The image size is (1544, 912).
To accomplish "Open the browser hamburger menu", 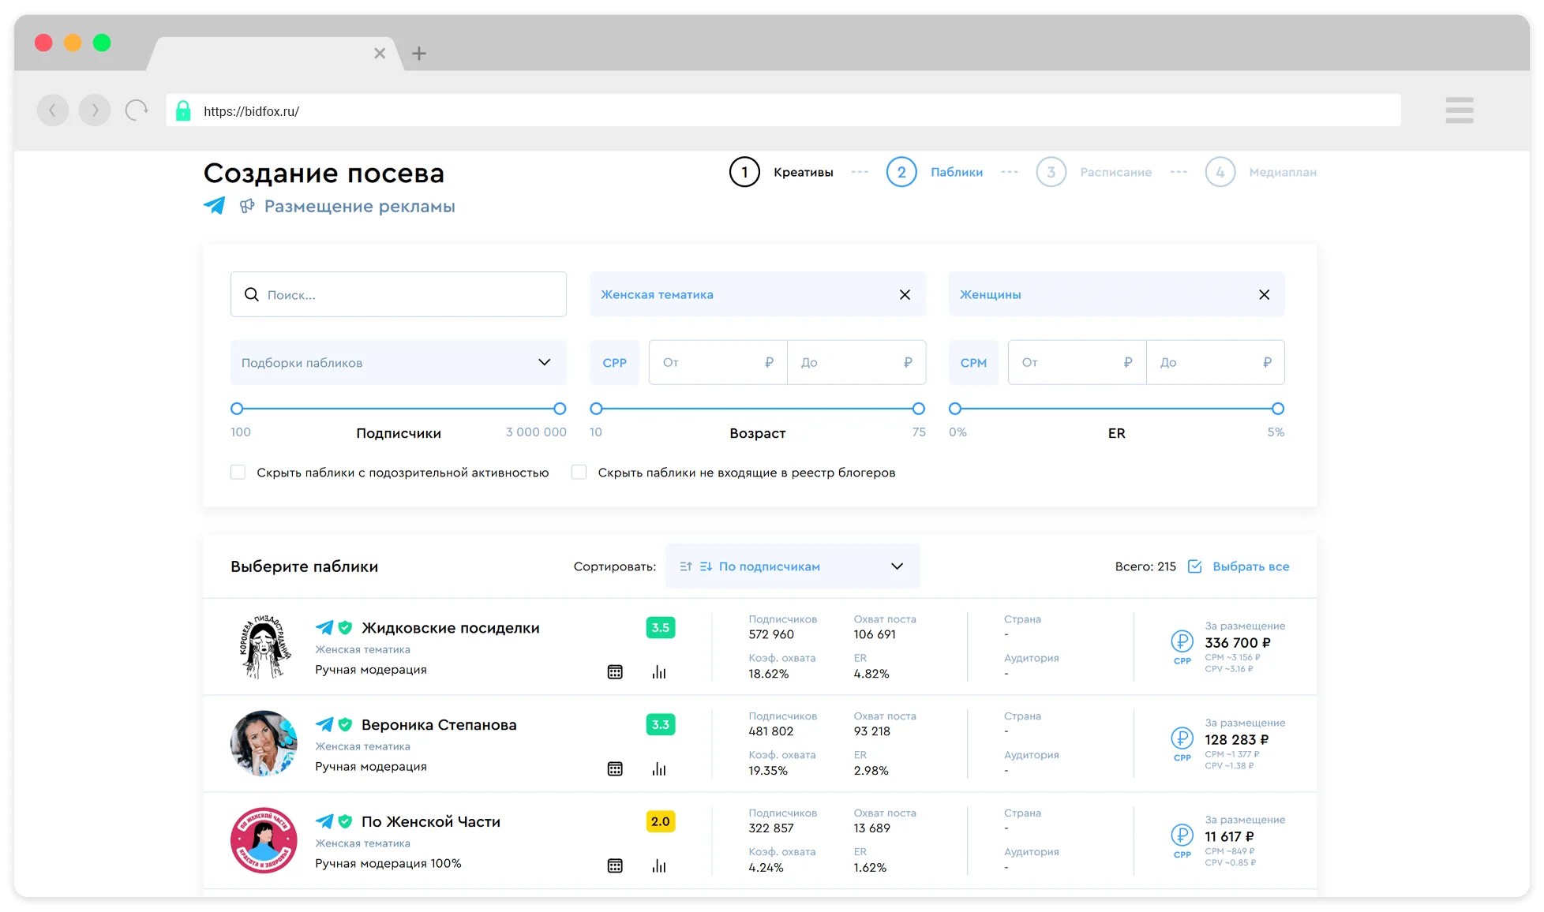I will pos(1459,110).
